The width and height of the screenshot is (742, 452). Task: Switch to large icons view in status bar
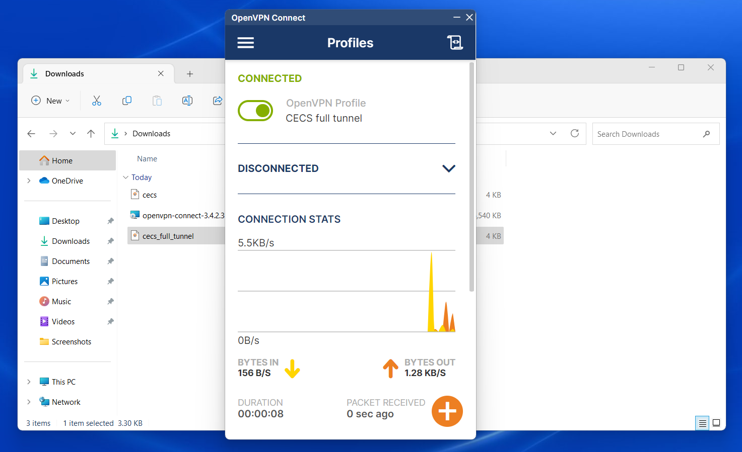coord(716,423)
